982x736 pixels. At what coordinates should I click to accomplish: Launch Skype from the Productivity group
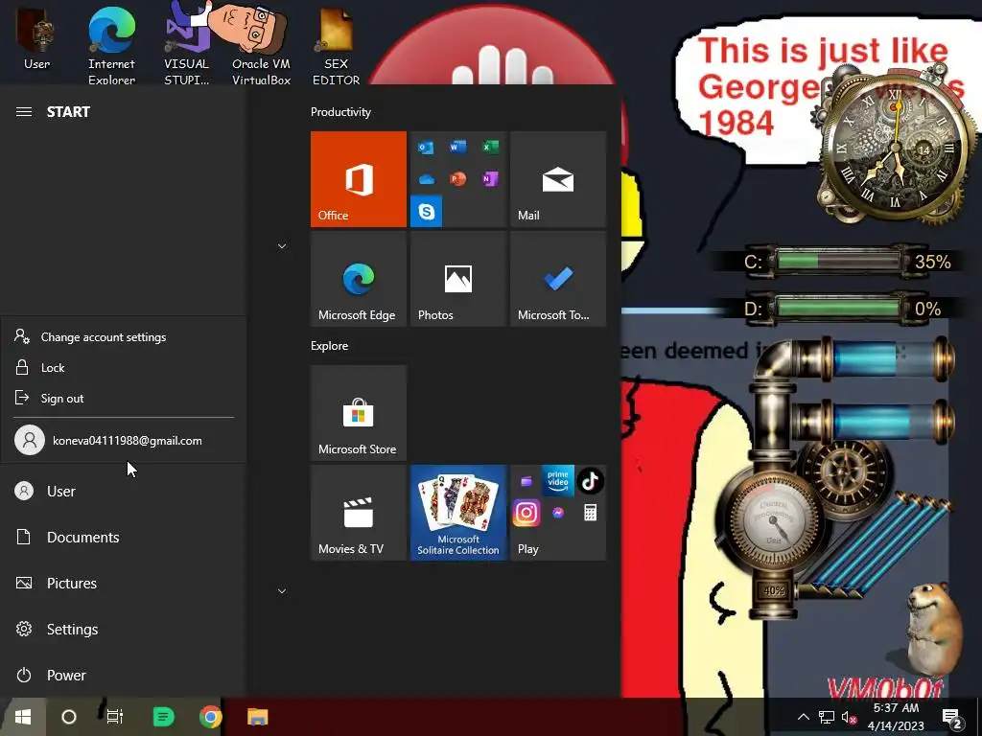coord(426,212)
